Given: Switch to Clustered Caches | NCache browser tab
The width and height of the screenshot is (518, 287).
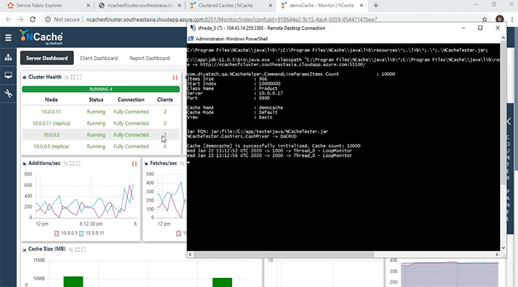Looking at the screenshot, I should (x=231, y=6).
